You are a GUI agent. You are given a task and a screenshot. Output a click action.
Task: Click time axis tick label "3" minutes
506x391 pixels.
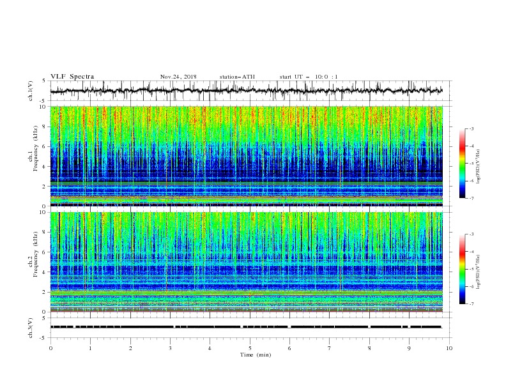pos(170,348)
